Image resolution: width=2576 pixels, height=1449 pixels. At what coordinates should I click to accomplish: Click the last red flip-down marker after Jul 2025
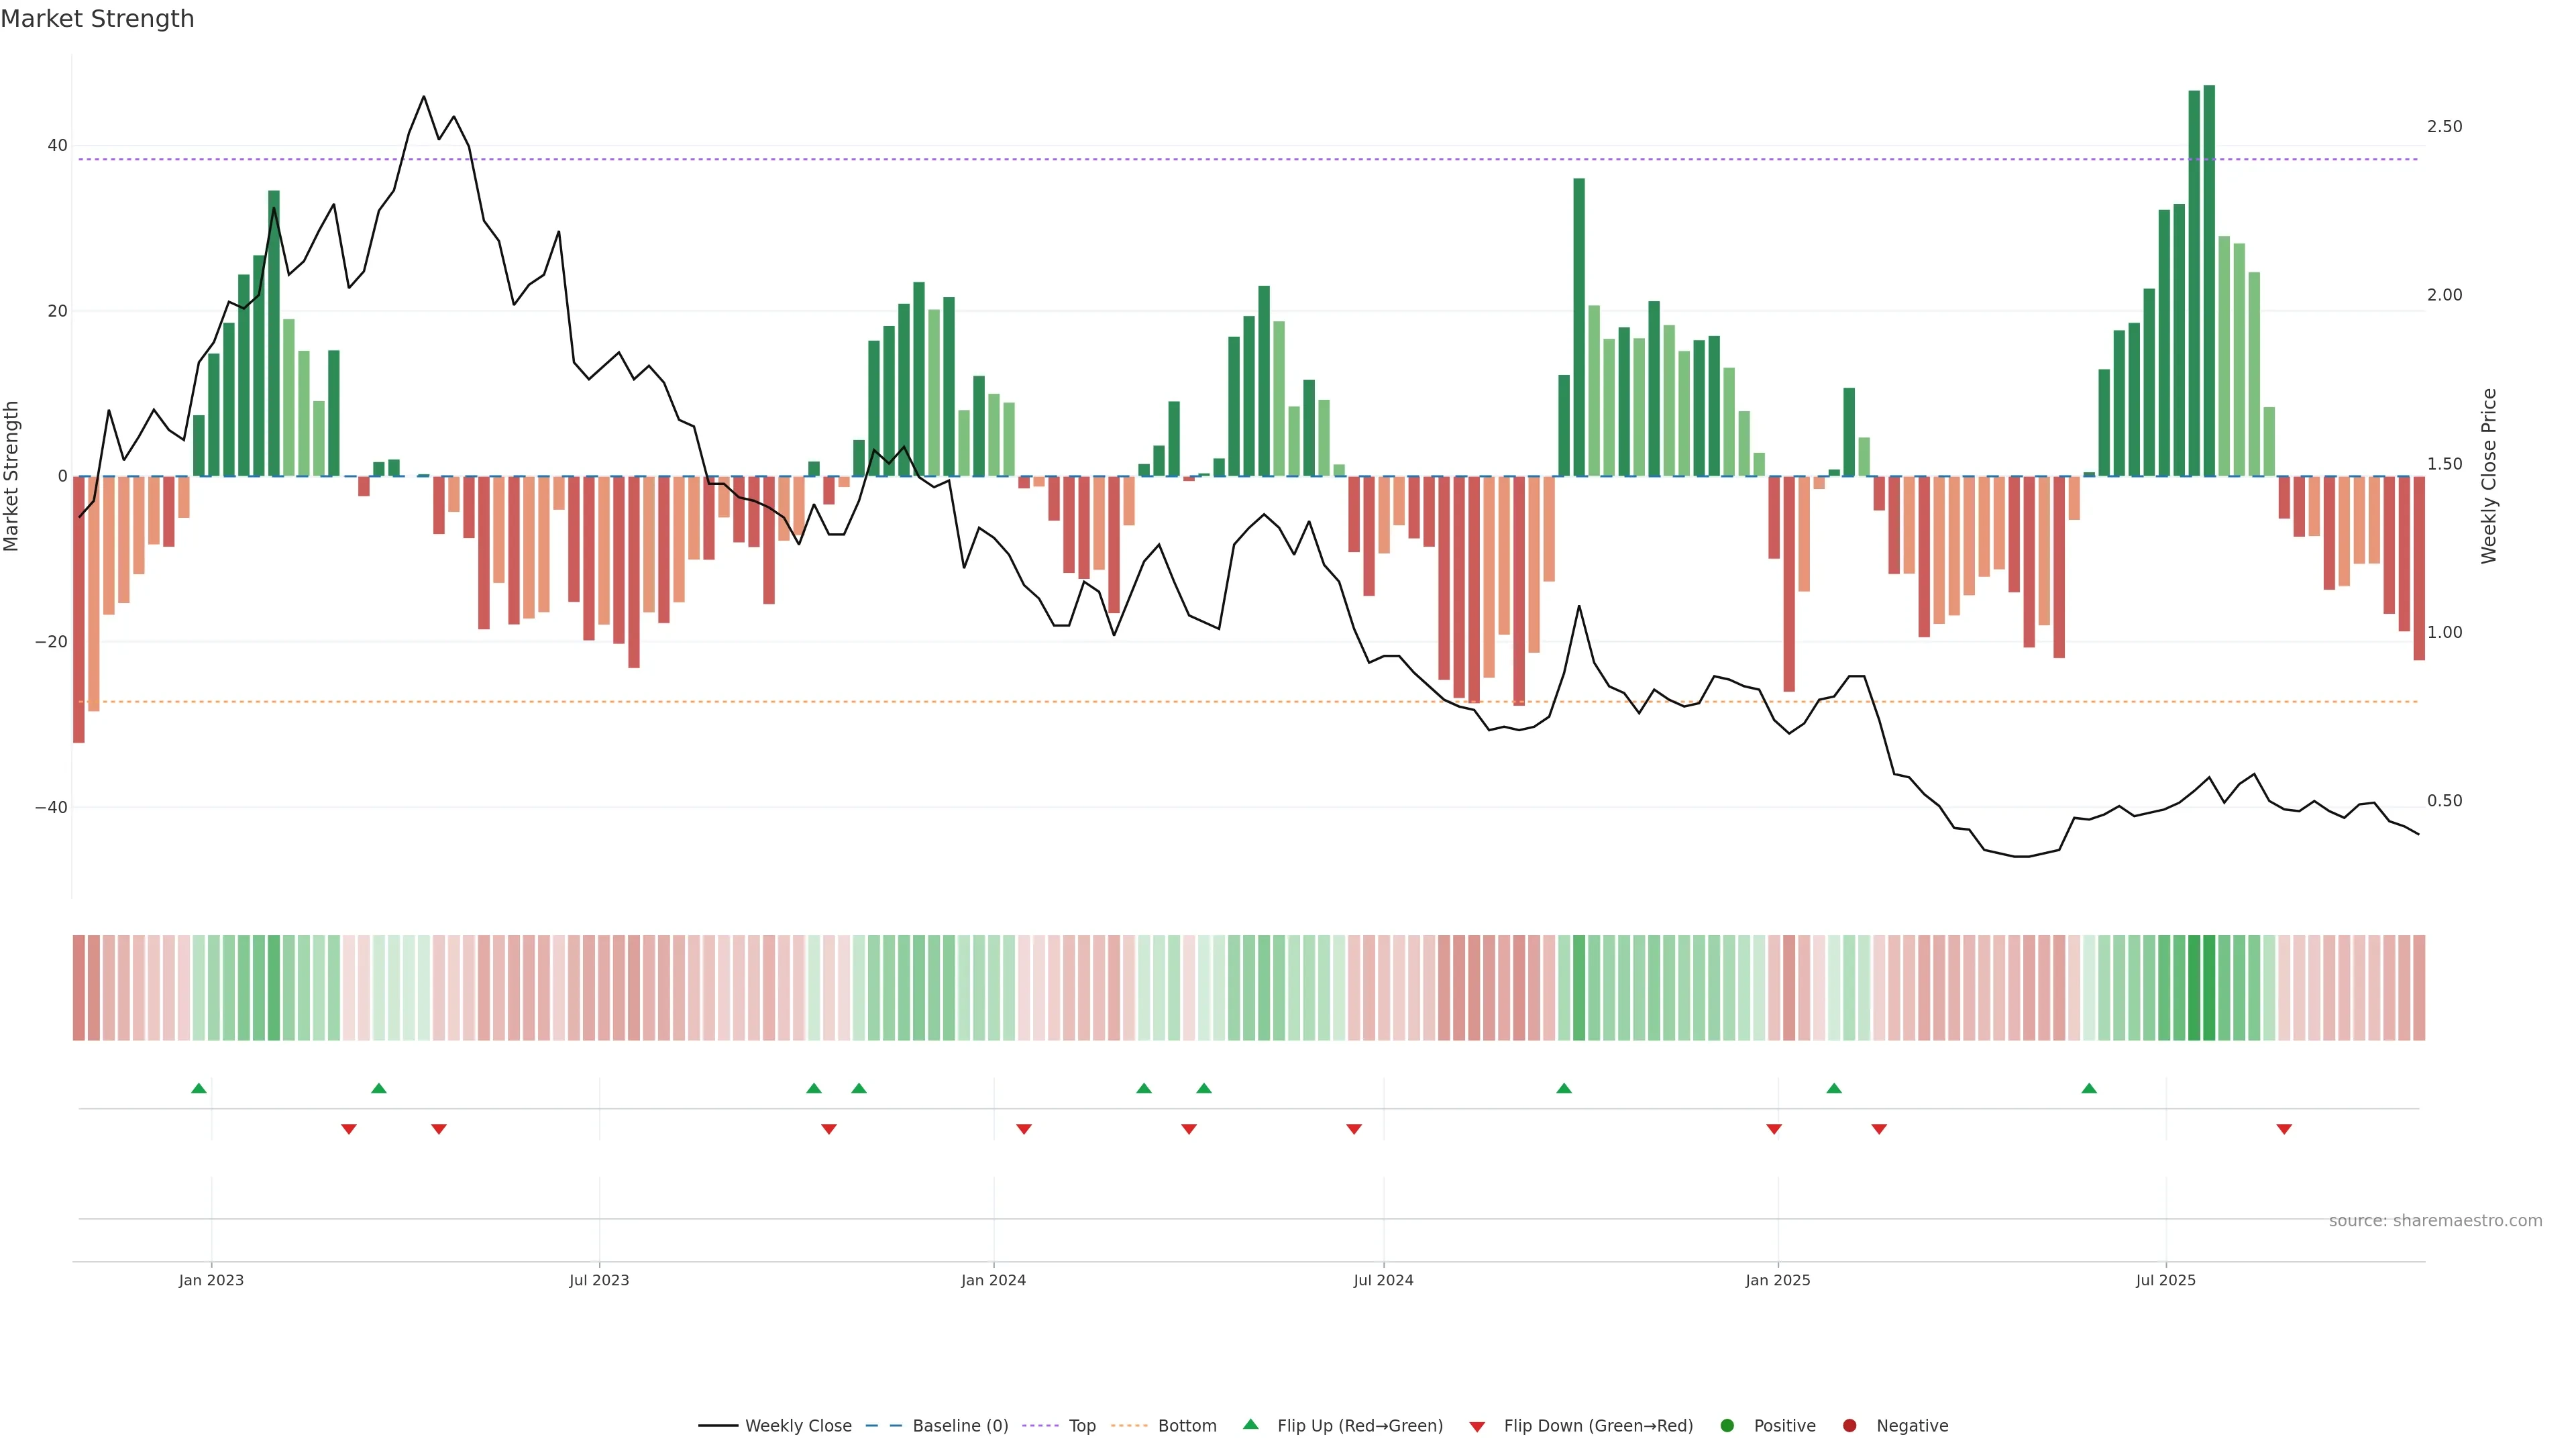click(x=2284, y=1129)
